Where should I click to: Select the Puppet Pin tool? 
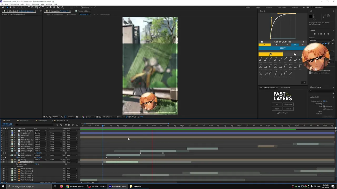click(62, 7)
